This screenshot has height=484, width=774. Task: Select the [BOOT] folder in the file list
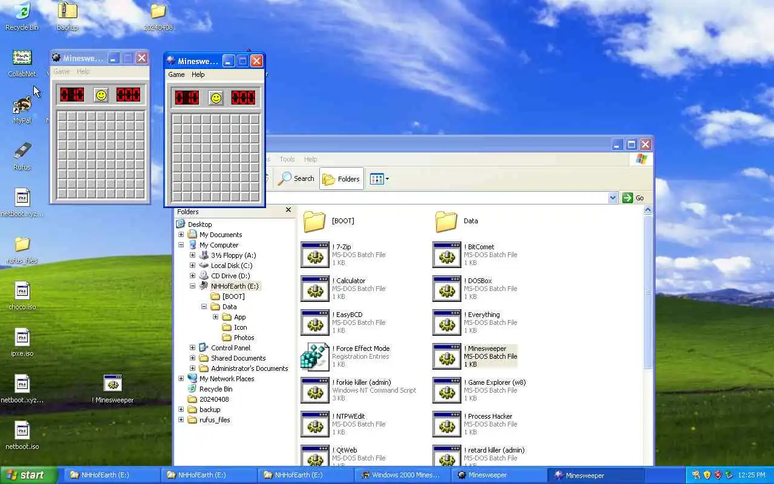[x=328, y=221]
